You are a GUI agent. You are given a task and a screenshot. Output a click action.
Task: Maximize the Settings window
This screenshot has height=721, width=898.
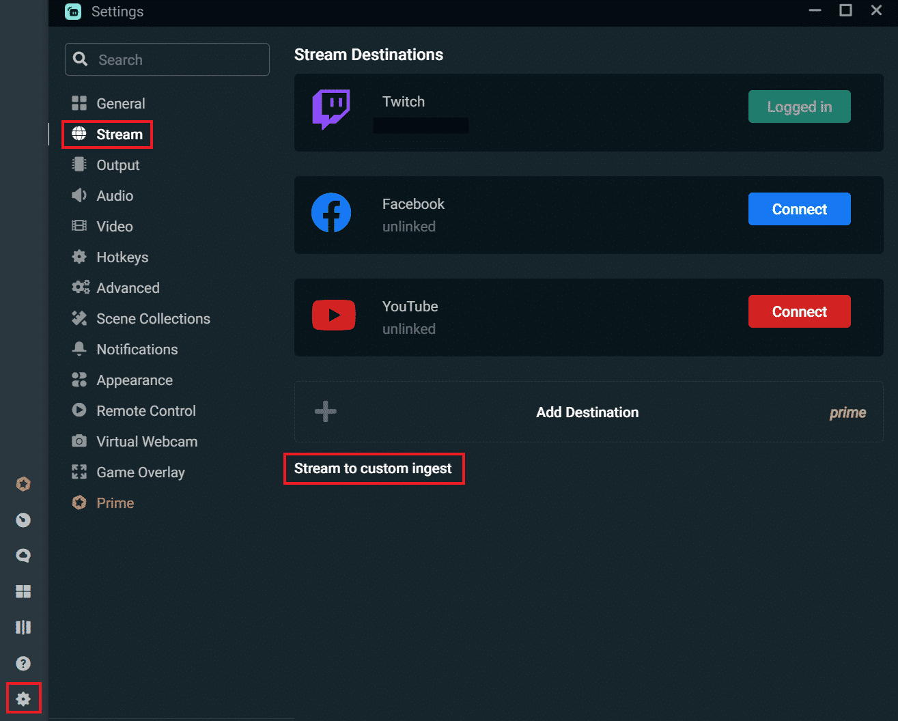pos(845,10)
